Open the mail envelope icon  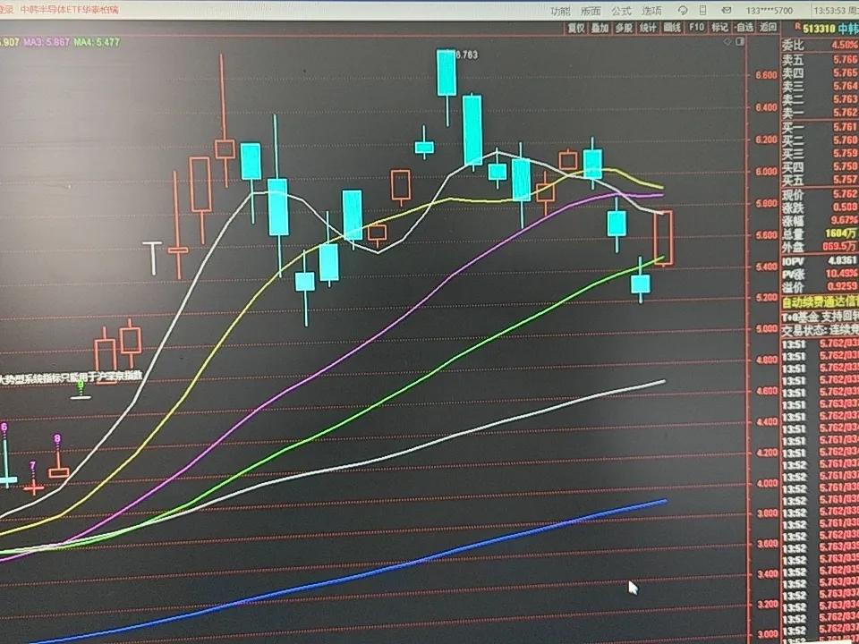[x=727, y=11]
